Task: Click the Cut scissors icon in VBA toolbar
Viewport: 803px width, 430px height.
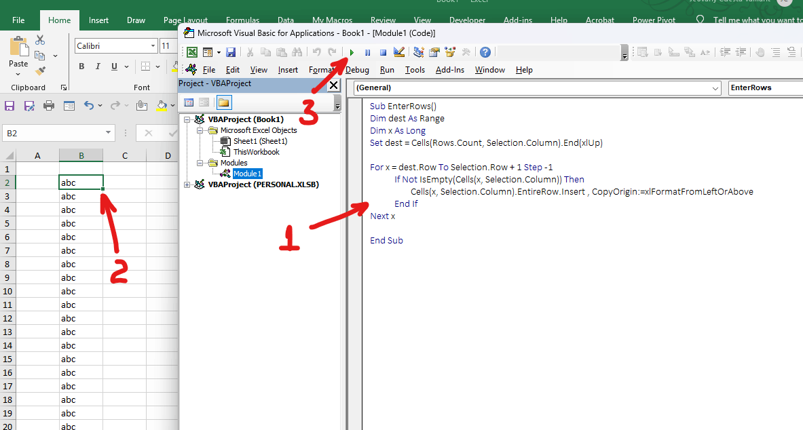Action: pyautogui.click(x=250, y=52)
